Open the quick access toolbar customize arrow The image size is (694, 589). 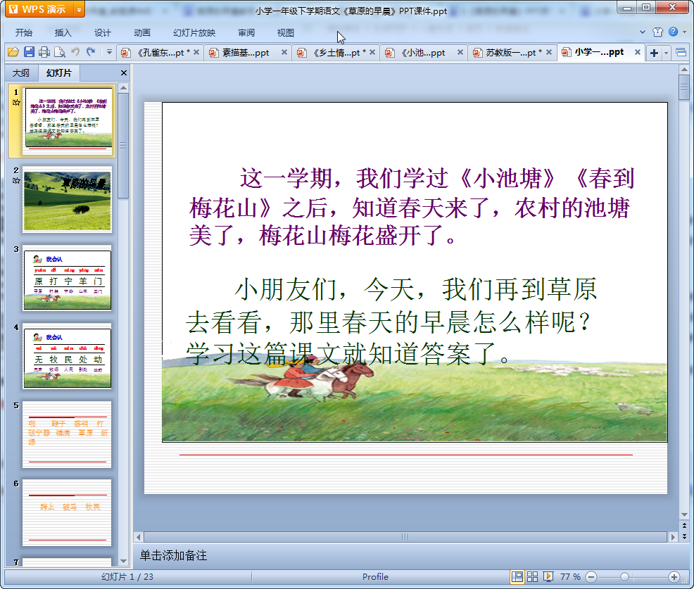[x=109, y=52]
